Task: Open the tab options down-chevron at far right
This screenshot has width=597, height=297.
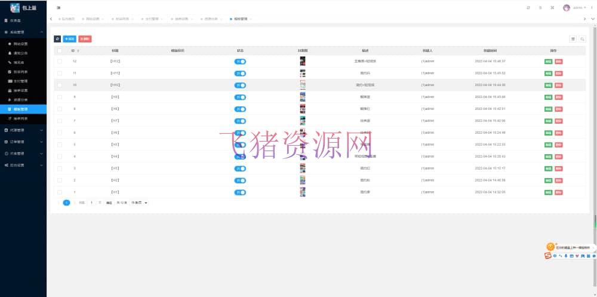Action: click(x=593, y=19)
